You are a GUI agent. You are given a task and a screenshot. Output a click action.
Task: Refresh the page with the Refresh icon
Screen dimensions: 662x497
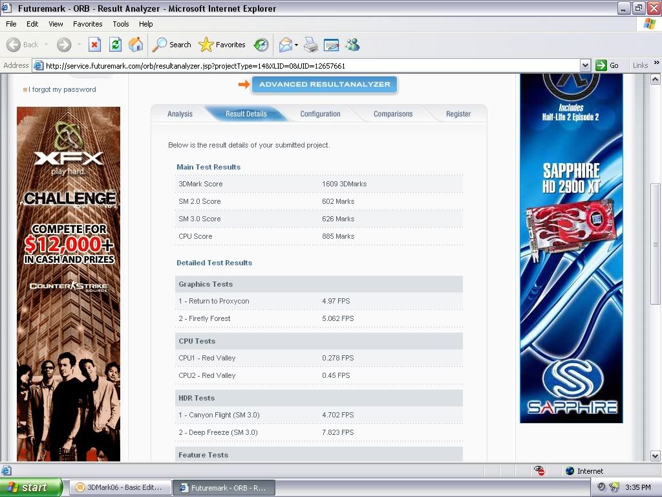click(x=115, y=45)
